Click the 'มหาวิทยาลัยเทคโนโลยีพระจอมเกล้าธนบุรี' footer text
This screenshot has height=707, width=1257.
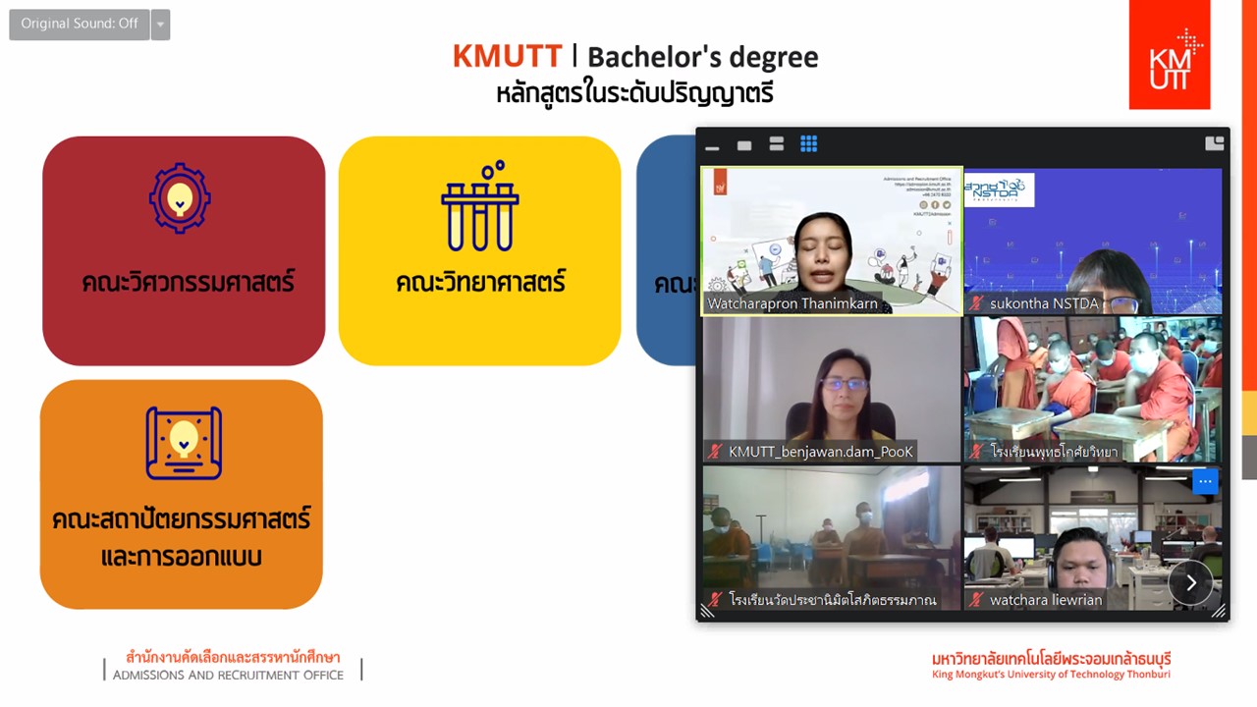coord(1052,658)
